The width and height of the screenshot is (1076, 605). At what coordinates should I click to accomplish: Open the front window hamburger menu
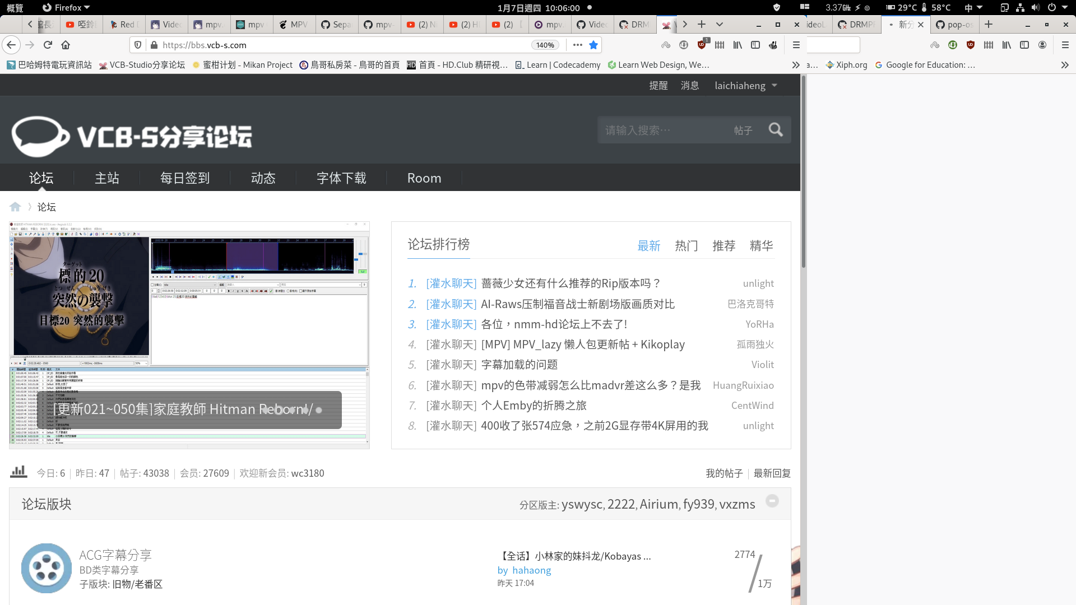tap(796, 45)
